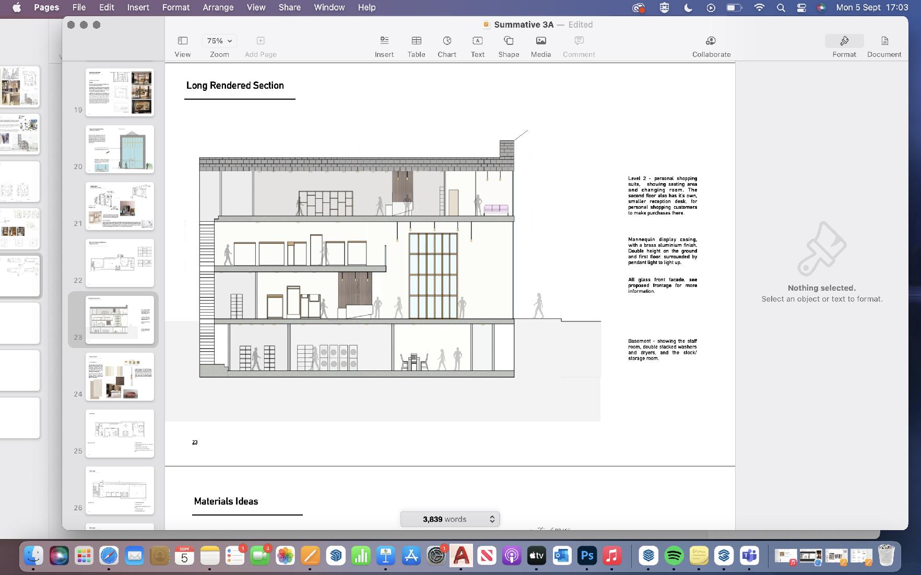Expand the 75% zoom dropdown
Image resolution: width=921 pixels, height=575 pixels.
219,41
